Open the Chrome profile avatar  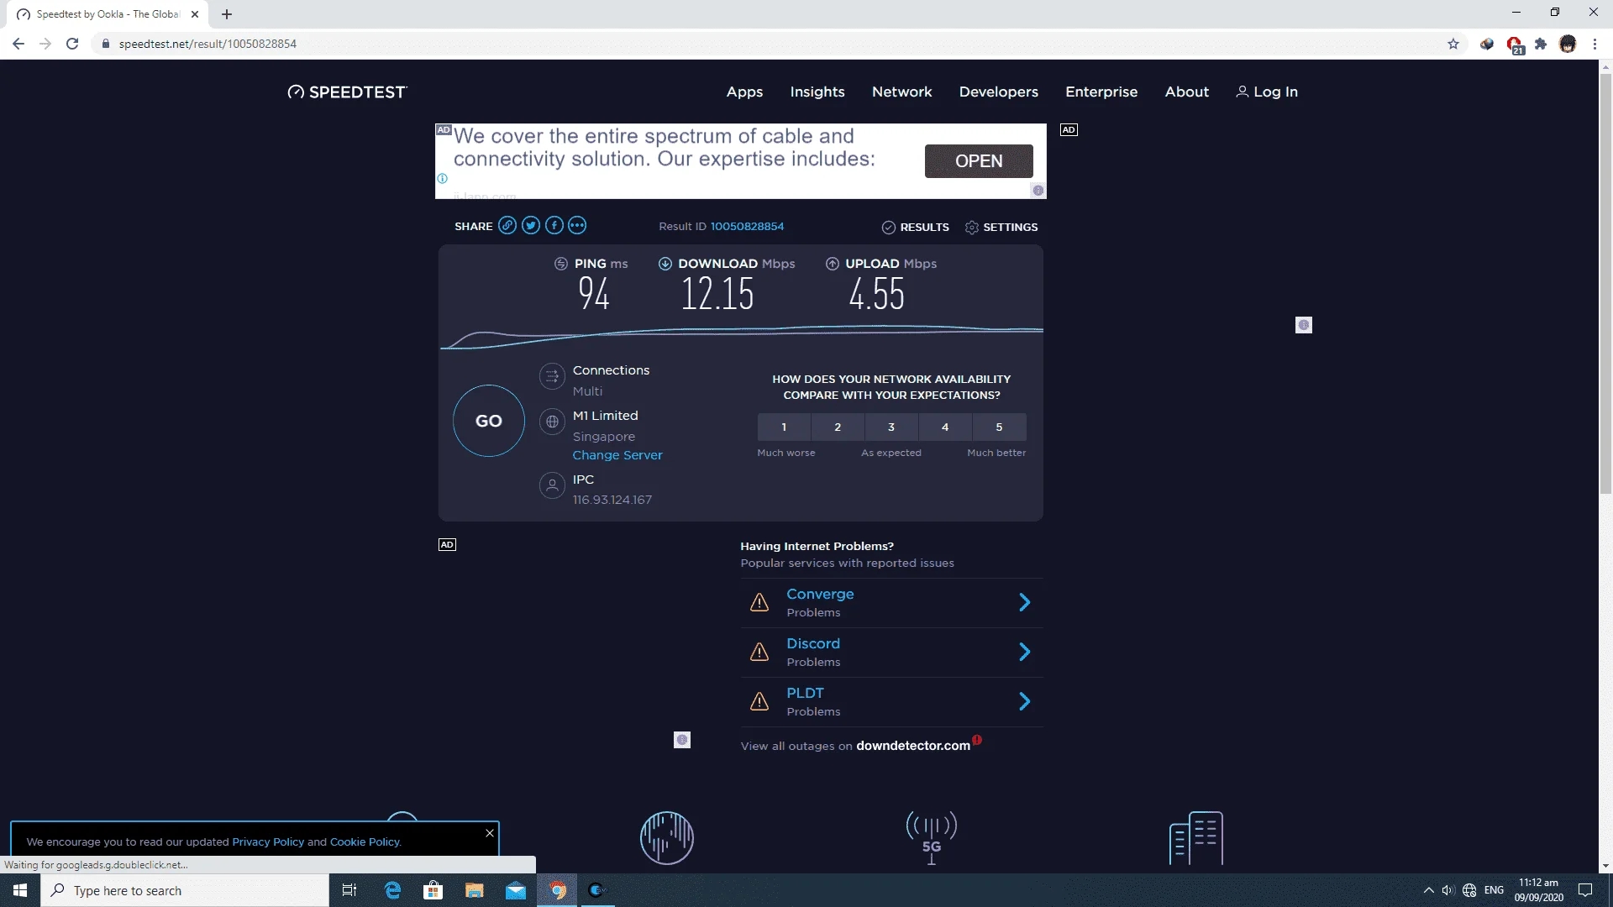1568,44
